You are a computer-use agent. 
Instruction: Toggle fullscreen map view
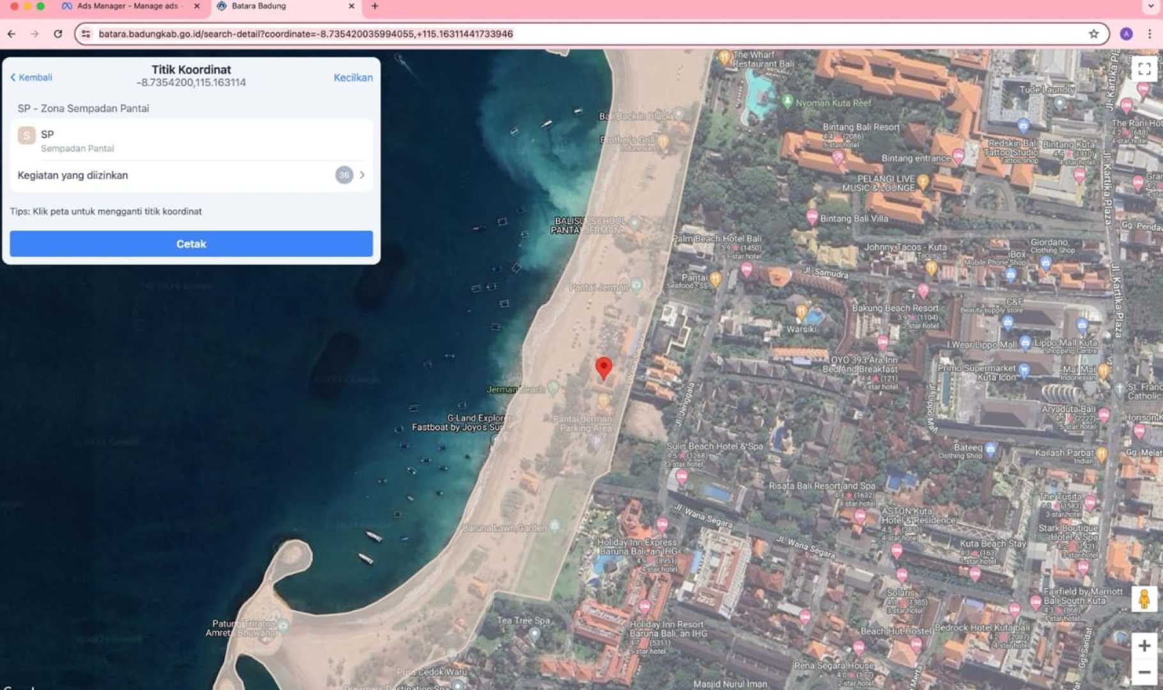(x=1144, y=68)
